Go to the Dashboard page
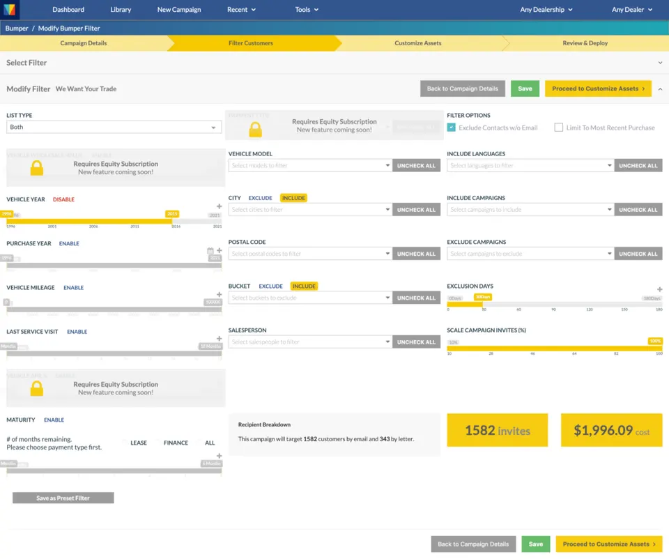Image resolution: width=669 pixels, height=559 pixels. (x=68, y=9)
